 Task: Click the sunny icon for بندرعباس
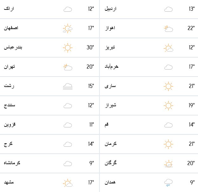[x=68, y=47]
